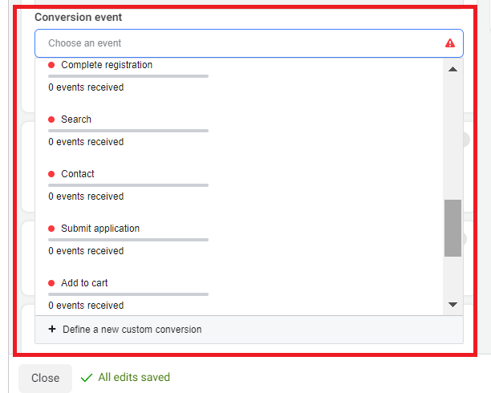This screenshot has width=491, height=393.
Task: Click the event list scrollbar thumb
Action: 453,228
